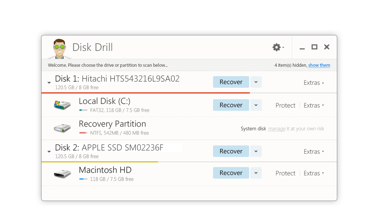Recover the Disk 1 Hitachi drive
This screenshot has height=223, width=382.
coord(231,82)
